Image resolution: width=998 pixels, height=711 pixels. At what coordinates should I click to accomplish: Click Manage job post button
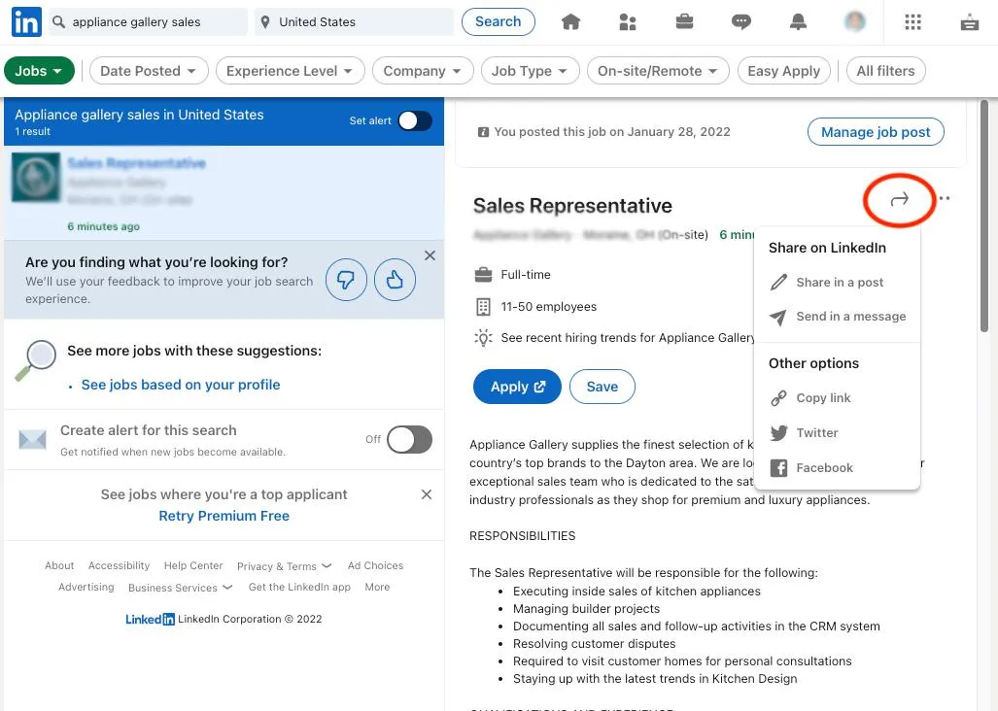click(876, 132)
